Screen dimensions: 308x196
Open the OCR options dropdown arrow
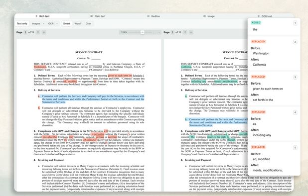[57, 23]
